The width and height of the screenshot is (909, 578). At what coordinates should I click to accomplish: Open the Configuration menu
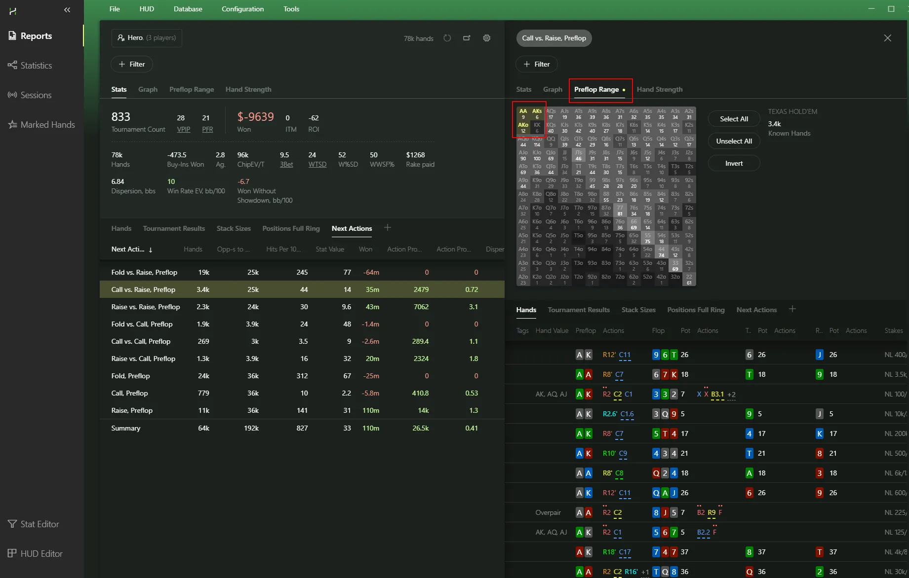click(x=242, y=9)
